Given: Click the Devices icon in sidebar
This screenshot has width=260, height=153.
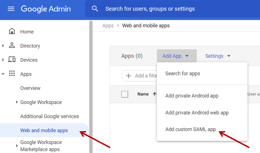Looking at the screenshot, I should click(12, 60).
